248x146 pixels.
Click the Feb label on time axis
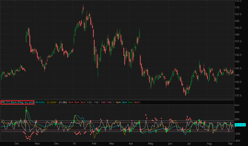coord(94,143)
